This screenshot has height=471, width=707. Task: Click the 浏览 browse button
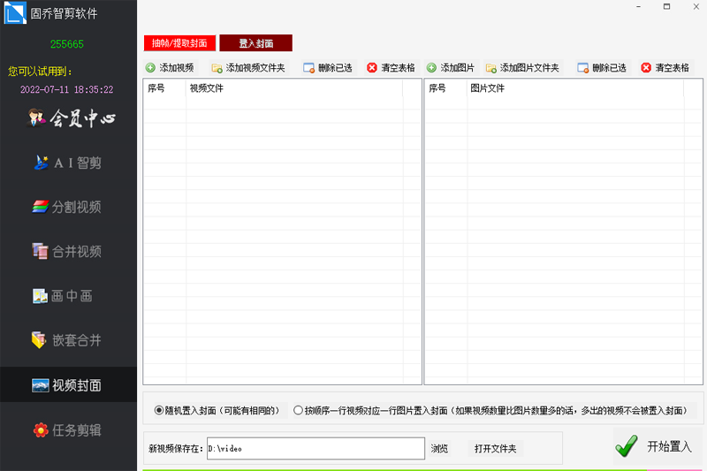click(x=439, y=448)
